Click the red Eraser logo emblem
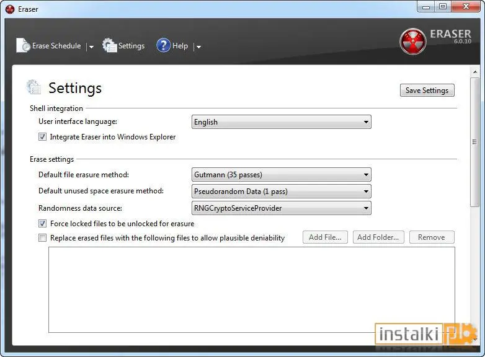485x357 pixels. click(412, 42)
